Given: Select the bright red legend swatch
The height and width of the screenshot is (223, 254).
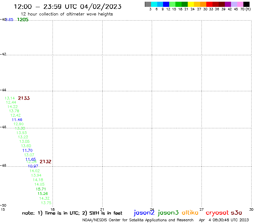Looking at the screenshot, I should [x=209, y=4].
